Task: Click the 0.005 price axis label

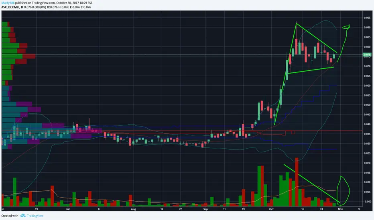Action: point(367,192)
